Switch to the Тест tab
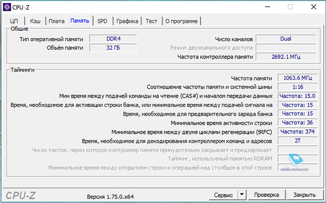Image resolution: width=326 pixels, height=203 pixels. pyautogui.click(x=151, y=21)
